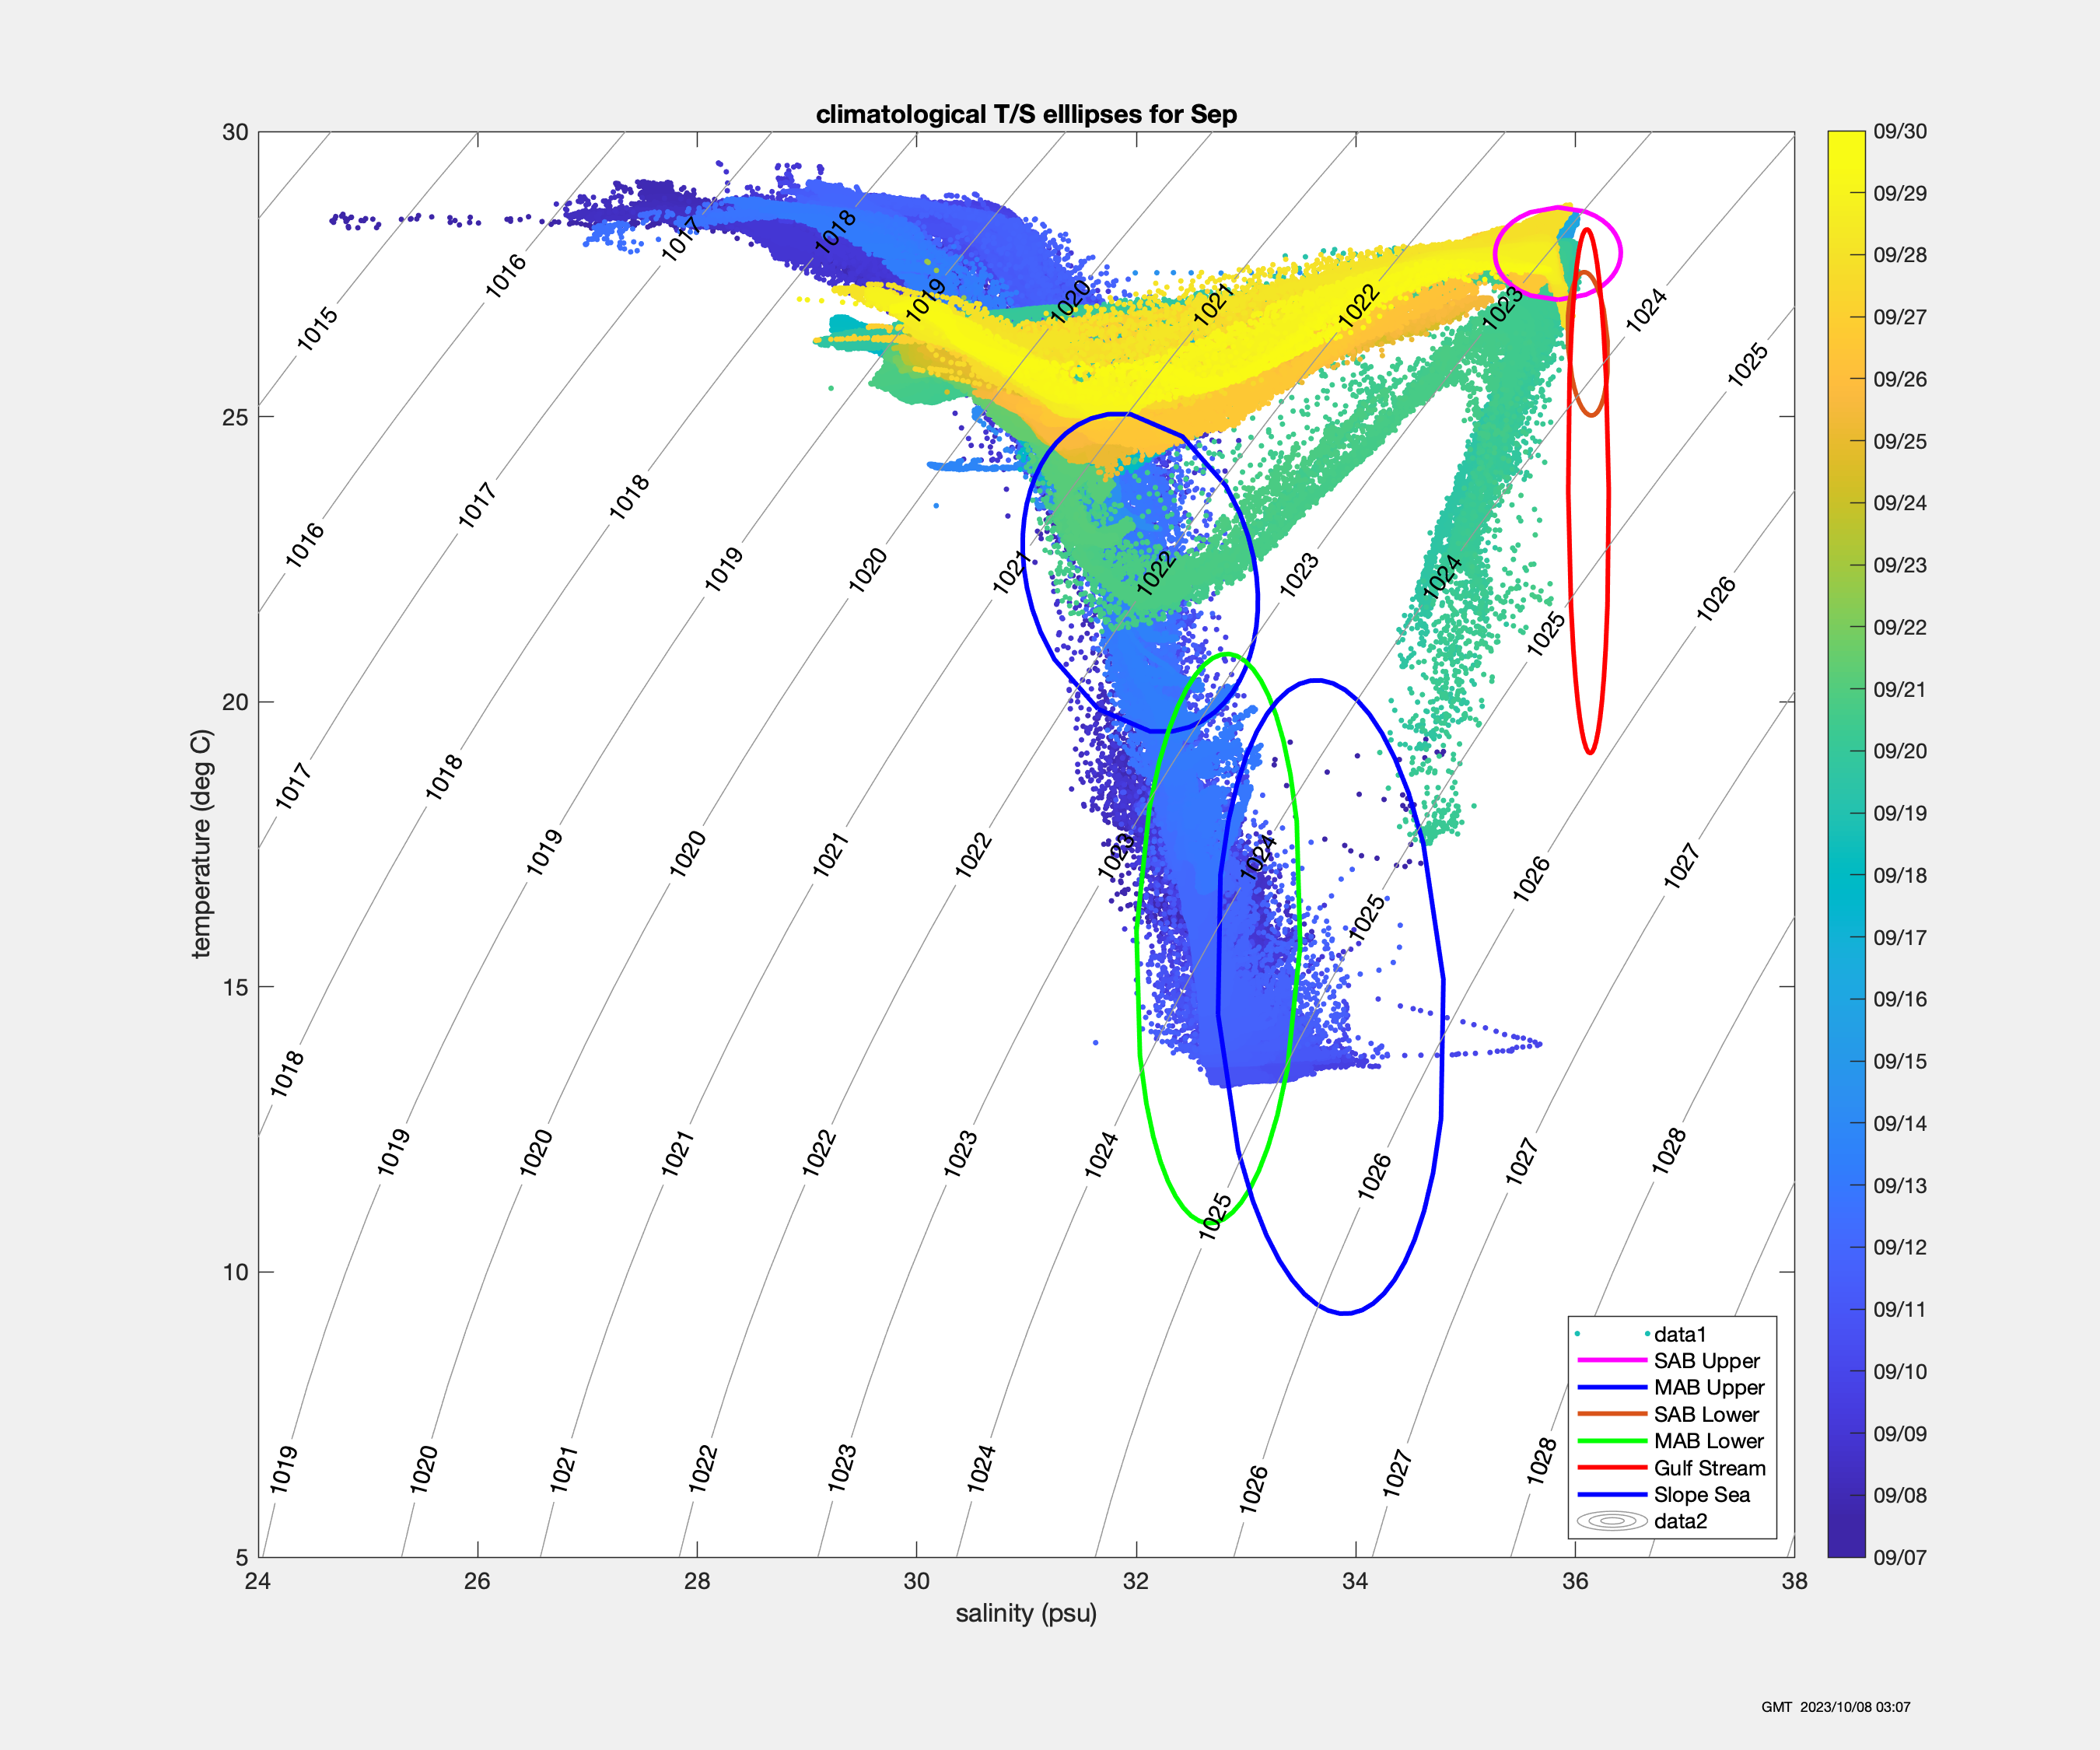Click the colorbar tick label "09/12"
The height and width of the screenshot is (1750, 2100).
coord(1900,1248)
